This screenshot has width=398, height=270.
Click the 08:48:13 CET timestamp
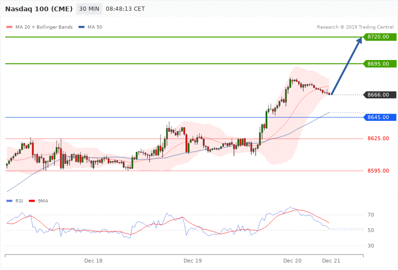click(x=125, y=9)
